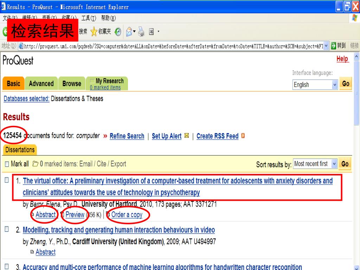The height and width of the screenshot is (270, 360).
Task: Click the Abstract page icon for result 2
Action: [32, 252]
